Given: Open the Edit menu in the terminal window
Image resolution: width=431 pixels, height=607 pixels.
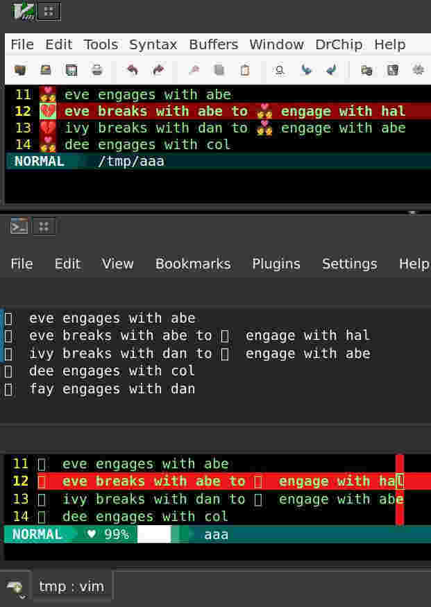Looking at the screenshot, I should 67,264.
